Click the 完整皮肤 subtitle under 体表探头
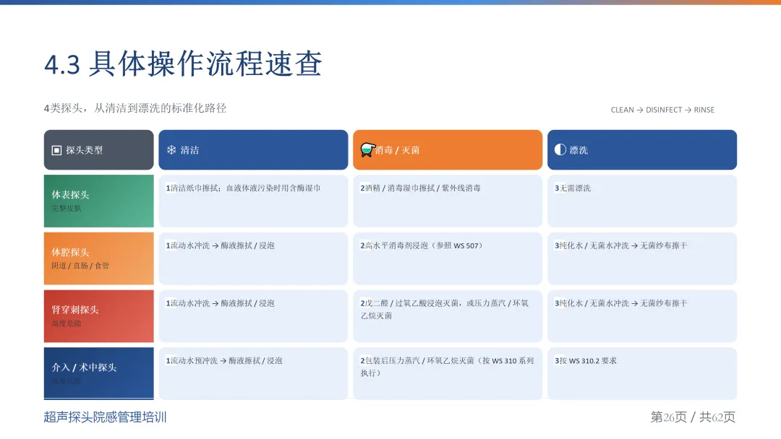 [67, 209]
